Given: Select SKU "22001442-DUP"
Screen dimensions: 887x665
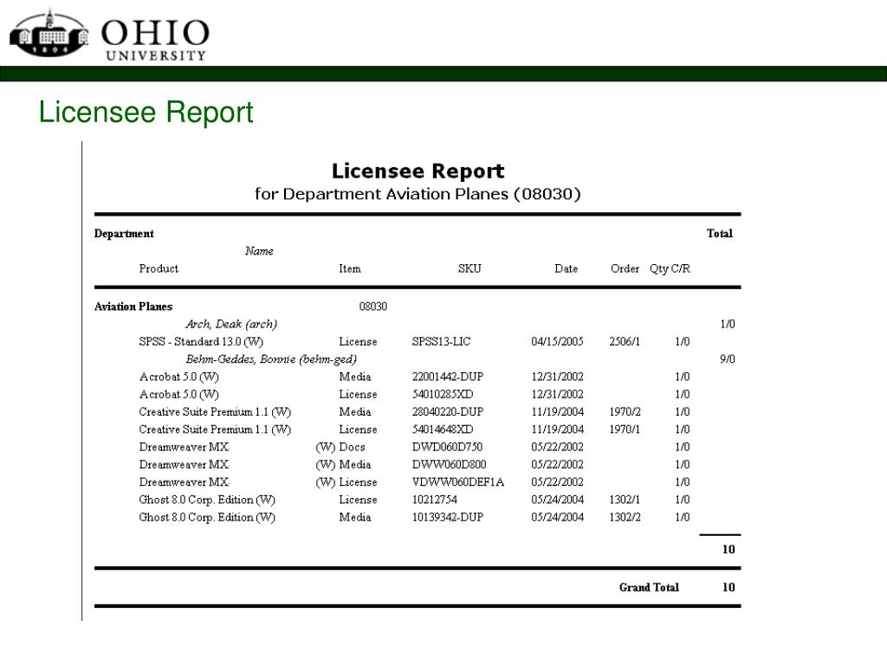Looking at the screenshot, I should tap(448, 377).
